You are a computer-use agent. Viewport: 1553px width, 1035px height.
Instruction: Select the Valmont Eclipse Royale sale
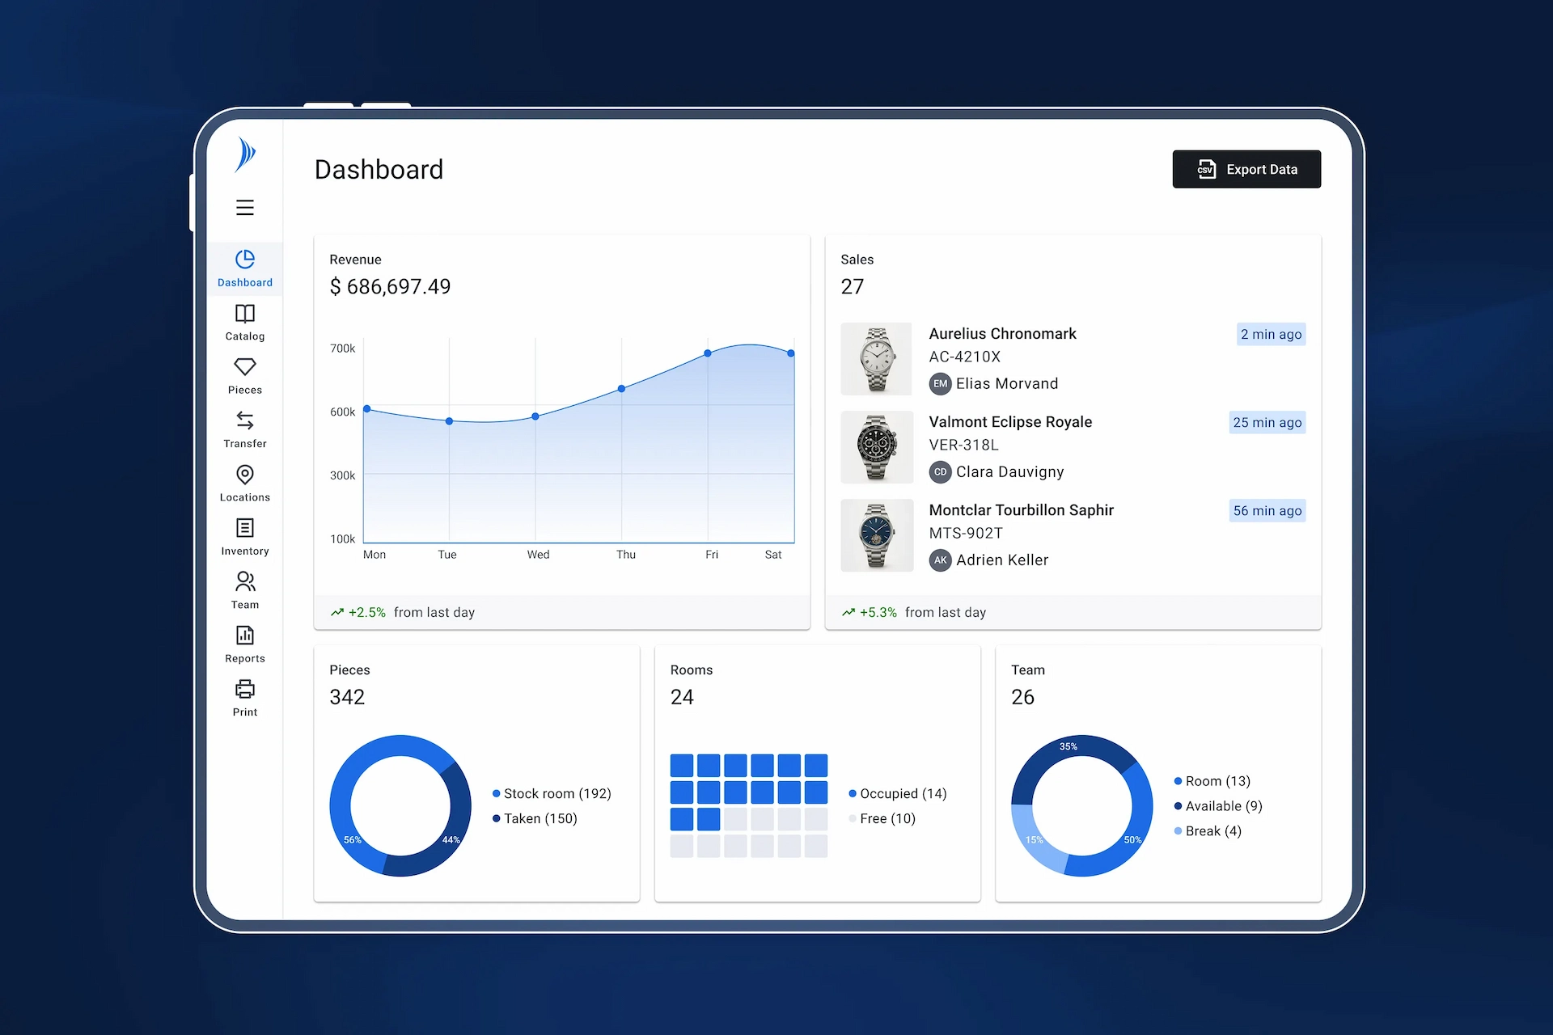tap(1009, 422)
